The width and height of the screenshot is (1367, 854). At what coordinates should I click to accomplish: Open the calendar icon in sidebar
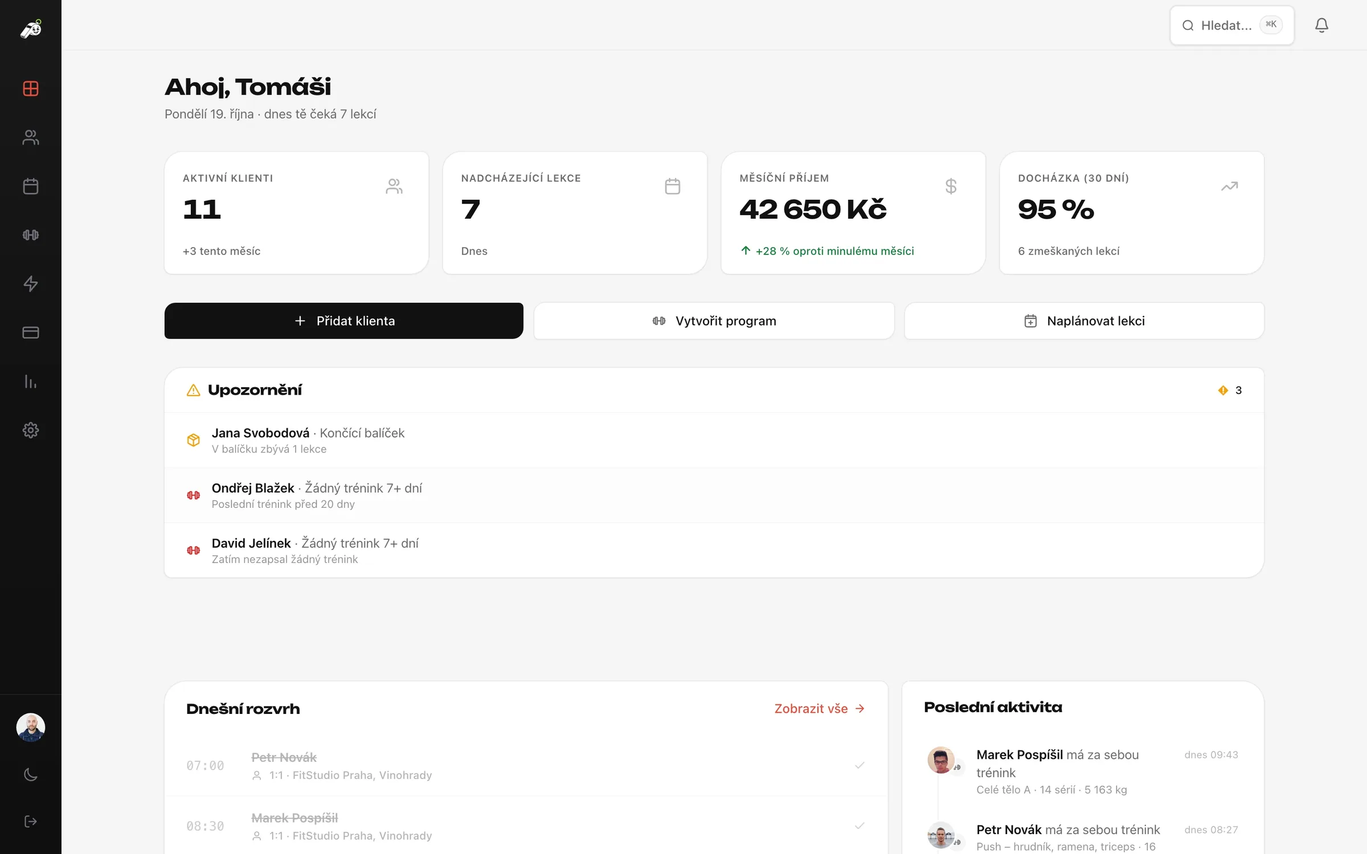tap(31, 186)
